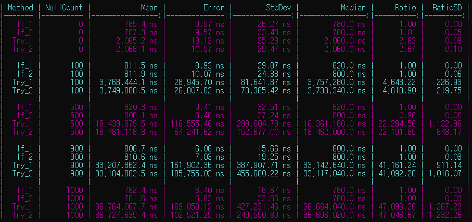This screenshot has width=472, height=222.
Task: Click the RatioSD value 226.93
Action: click(x=450, y=82)
